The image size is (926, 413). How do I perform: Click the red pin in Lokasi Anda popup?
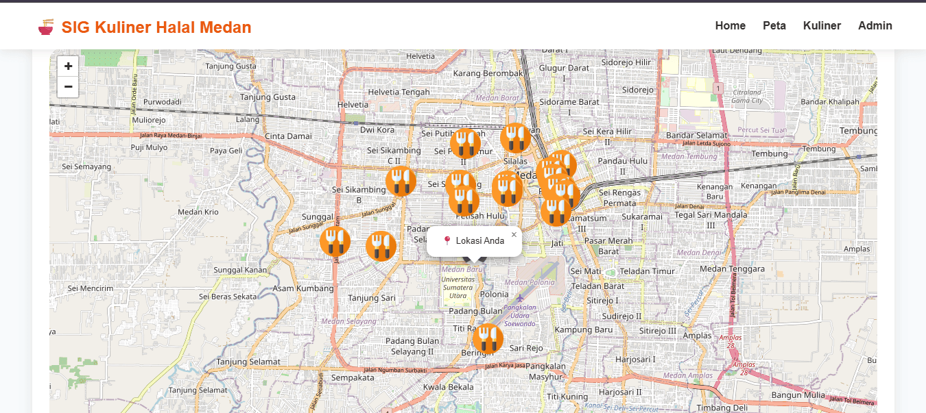pos(447,240)
